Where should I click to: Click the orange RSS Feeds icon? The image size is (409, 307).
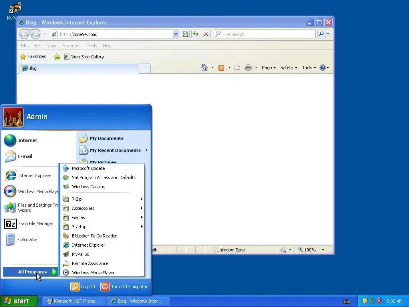[x=221, y=68]
